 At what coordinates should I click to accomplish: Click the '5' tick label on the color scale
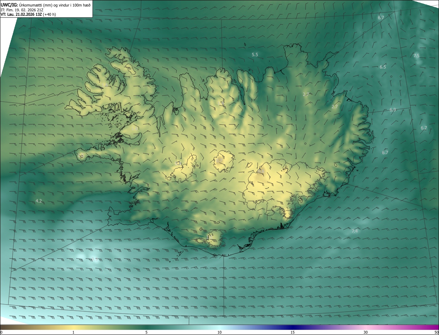(146, 332)
